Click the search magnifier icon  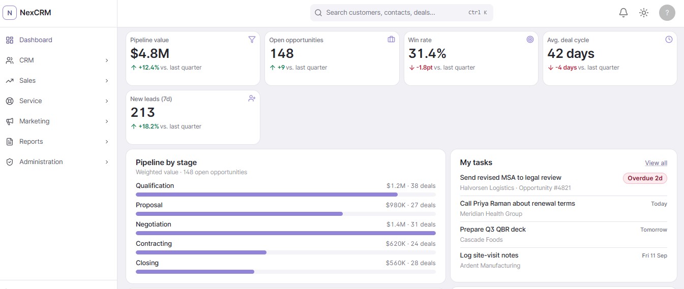318,13
